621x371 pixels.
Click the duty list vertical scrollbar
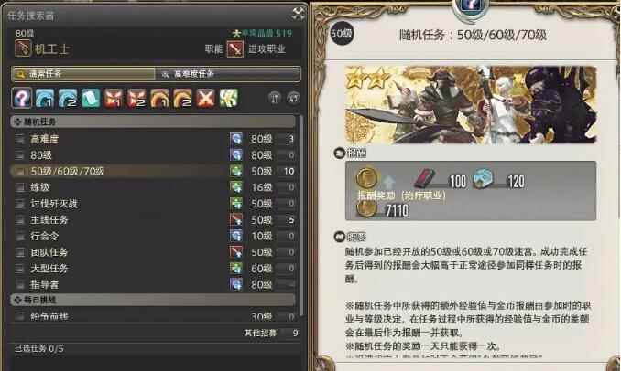coord(300,216)
